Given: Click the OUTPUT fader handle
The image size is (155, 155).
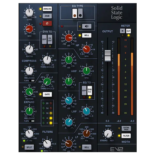Looking at the screenshot, I should coord(107,56).
